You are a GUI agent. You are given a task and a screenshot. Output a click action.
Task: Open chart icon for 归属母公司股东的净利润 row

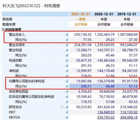point(67,81)
